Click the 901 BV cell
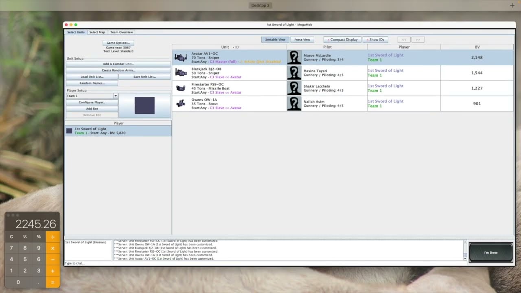Viewport: 521px width, 293px height. coord(477,103)
